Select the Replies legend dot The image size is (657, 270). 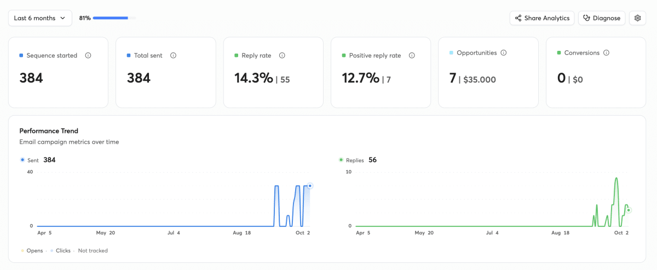click(341, 160)
